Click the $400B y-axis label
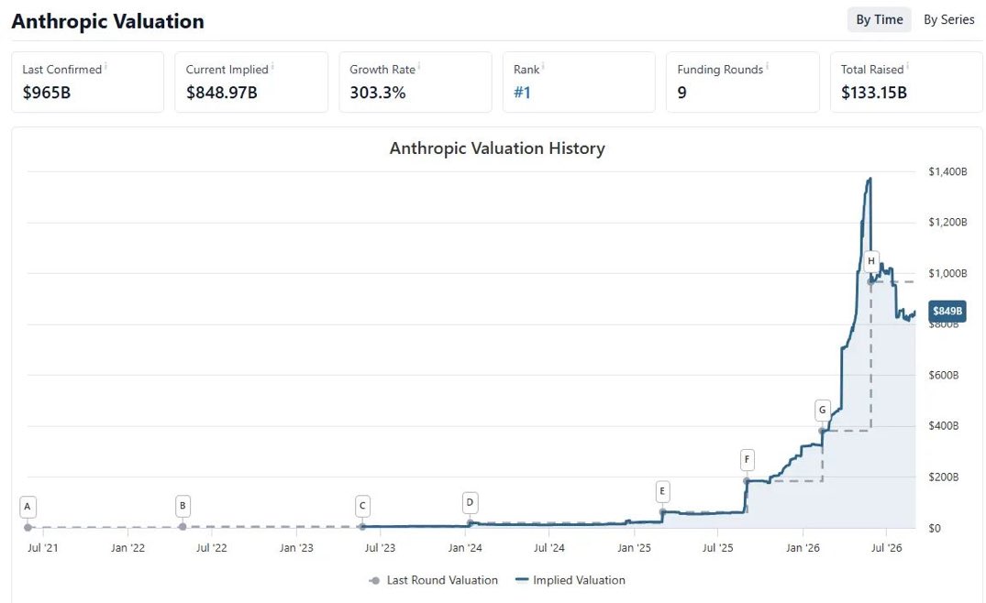Image resolution: width=986 pixels, height=603 pixels. pyautogui.click(x=943, y=426)
